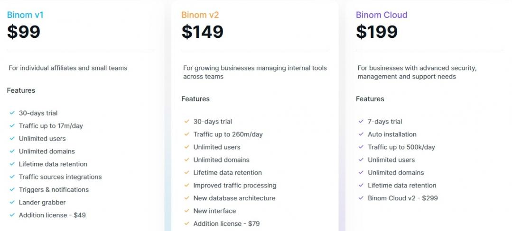Image resolution: width=512 pixels, height=231 pixels.
Task: Click the purple checkmark next to Auto installation
Action: point(361,134)
